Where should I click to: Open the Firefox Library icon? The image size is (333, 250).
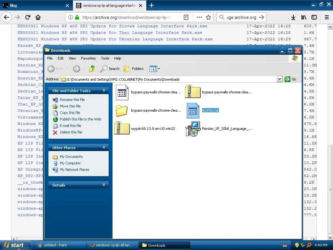[304, 17]
